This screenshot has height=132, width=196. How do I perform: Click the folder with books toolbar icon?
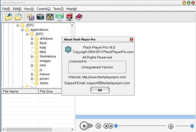(x=31, y=17)
